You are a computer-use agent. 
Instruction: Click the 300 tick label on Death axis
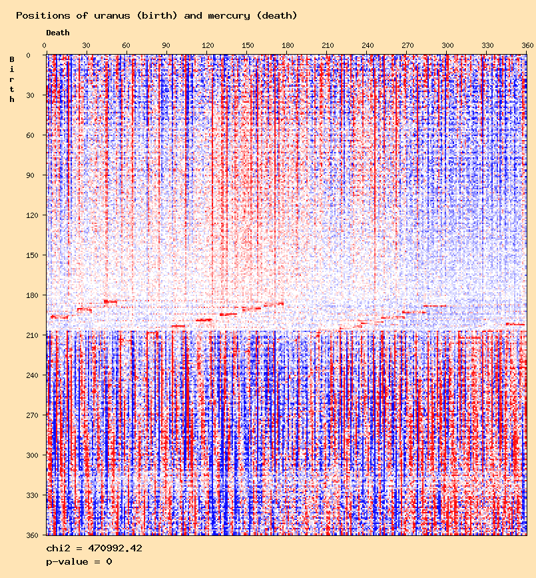[x=447, y=45]
